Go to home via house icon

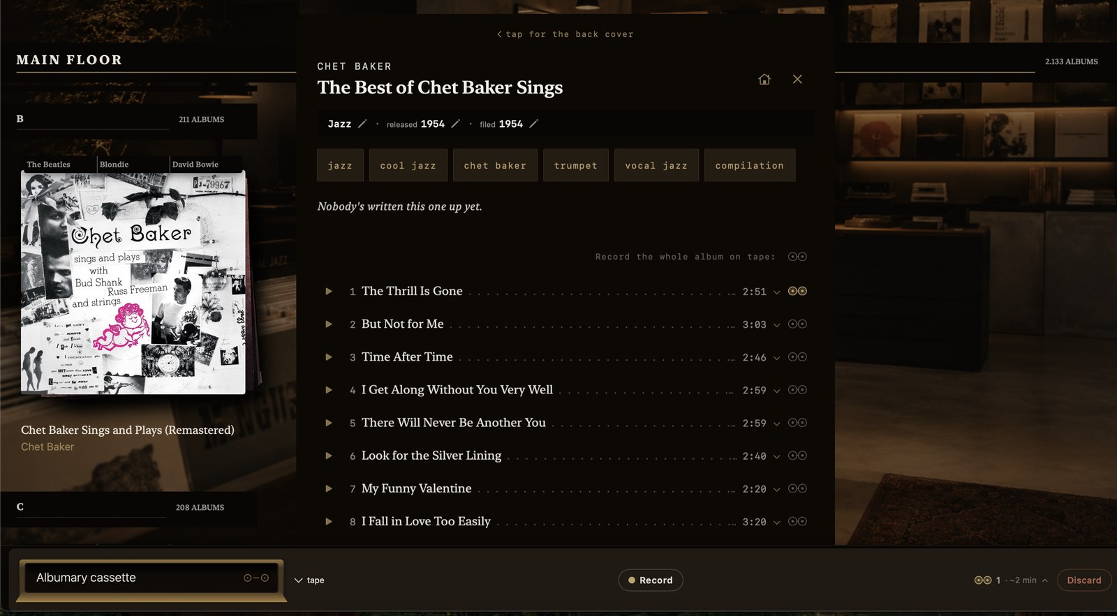point(764,80)
